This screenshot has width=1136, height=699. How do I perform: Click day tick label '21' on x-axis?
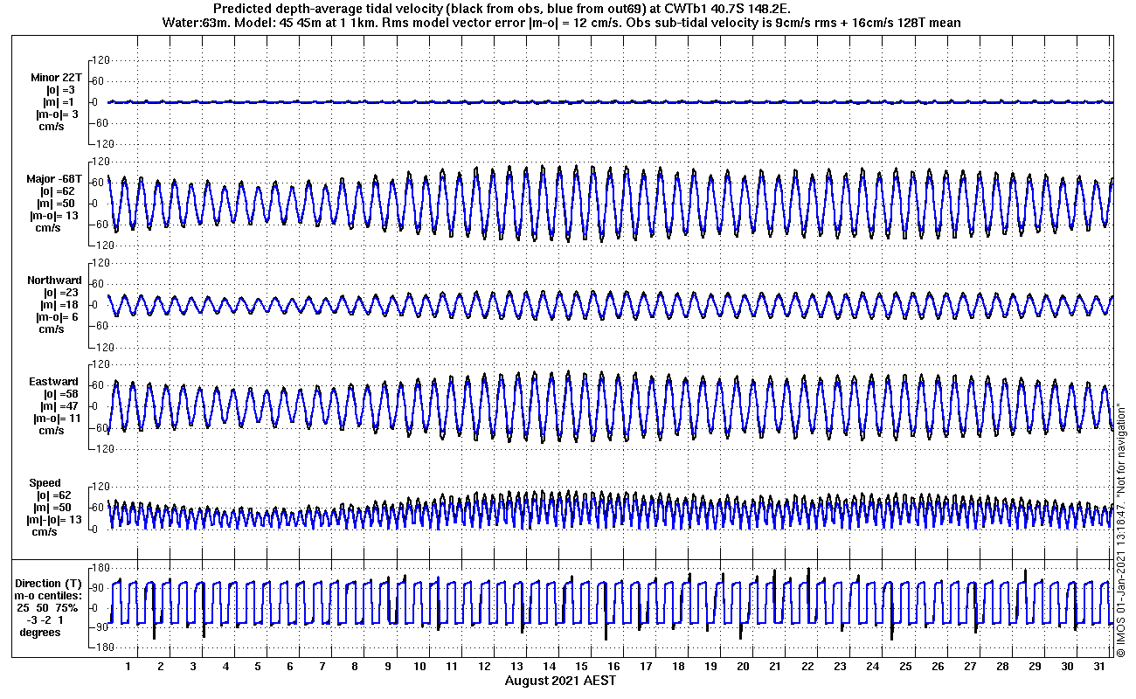pyautogui.click(x=775, y=666)
